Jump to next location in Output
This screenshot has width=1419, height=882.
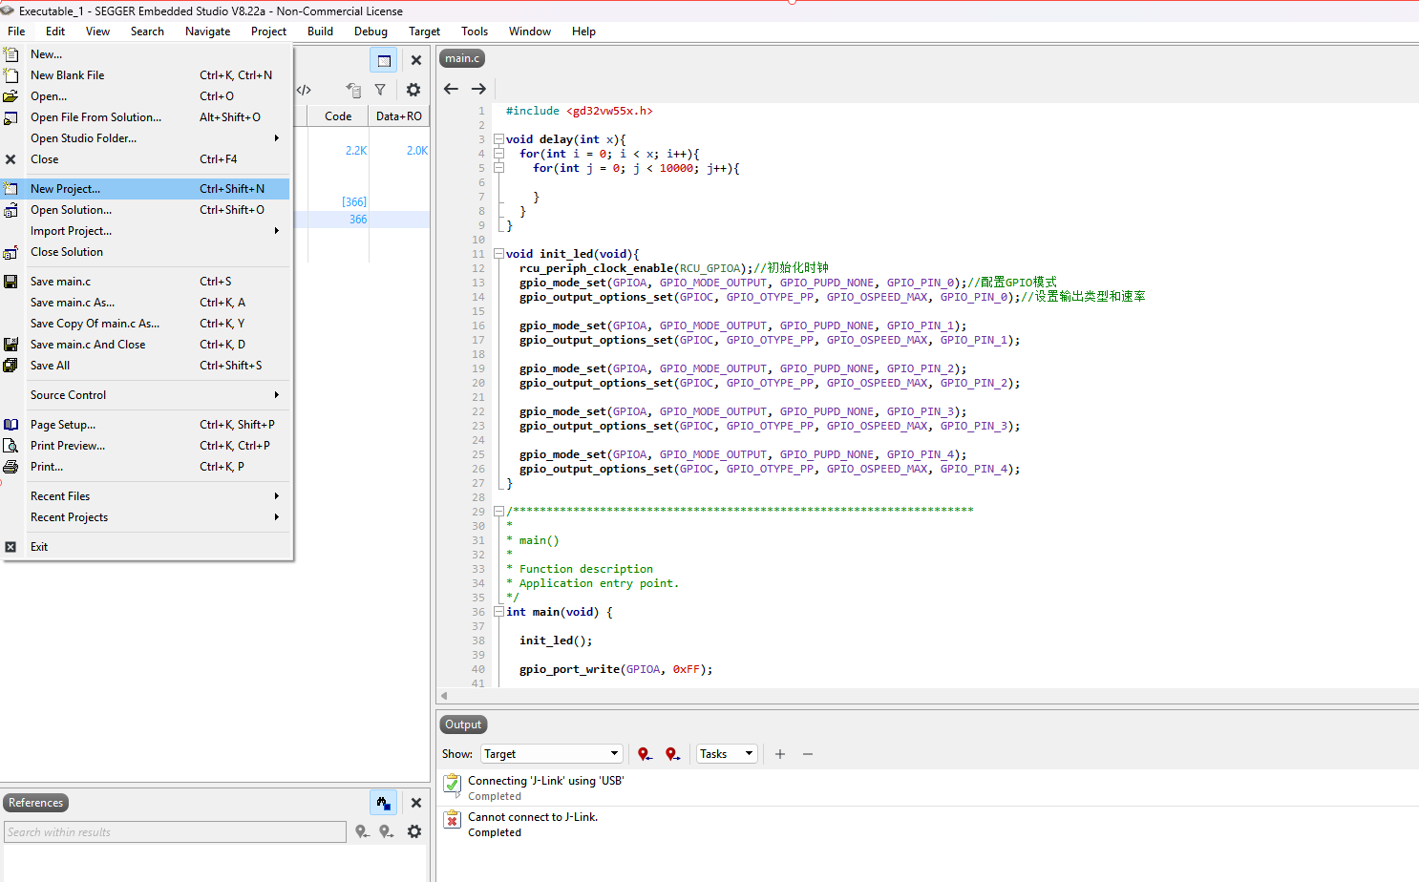672,754
